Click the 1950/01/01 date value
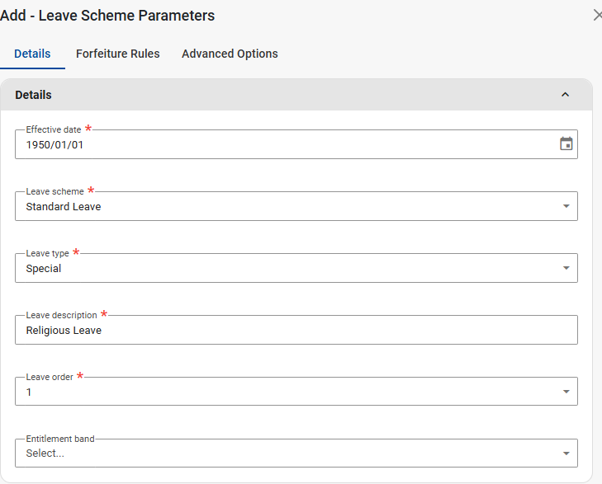 (x=55, y=144)
